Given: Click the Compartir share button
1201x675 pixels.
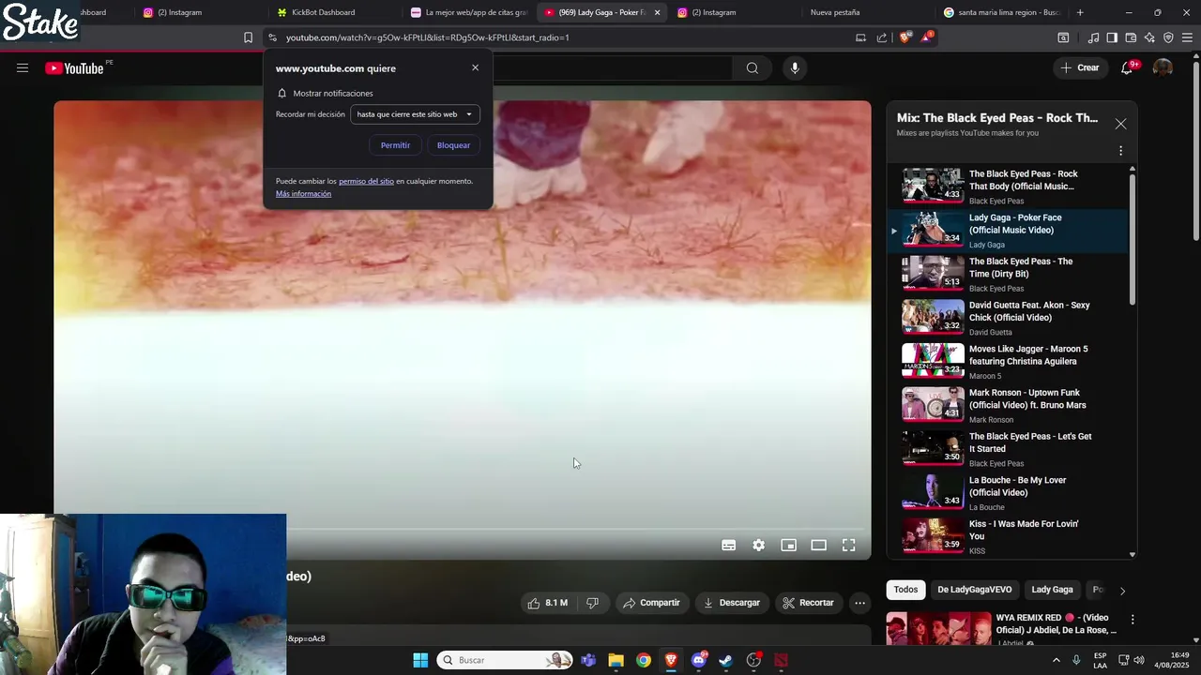Looking at the screenshot, I should coord(651,603).
